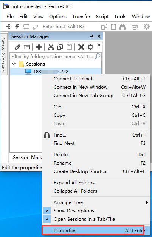Open the Edit menu

23,16
